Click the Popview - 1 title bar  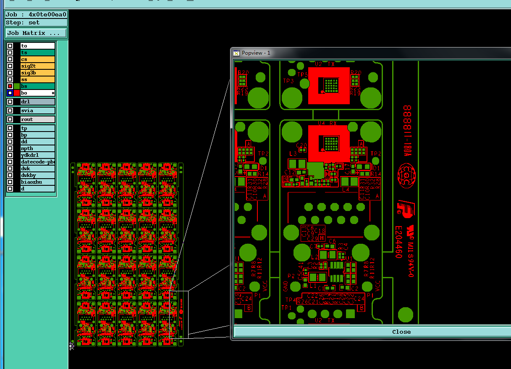(x=371, y=53)
